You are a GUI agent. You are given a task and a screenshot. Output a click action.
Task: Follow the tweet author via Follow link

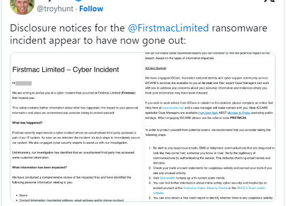(91, 9)
